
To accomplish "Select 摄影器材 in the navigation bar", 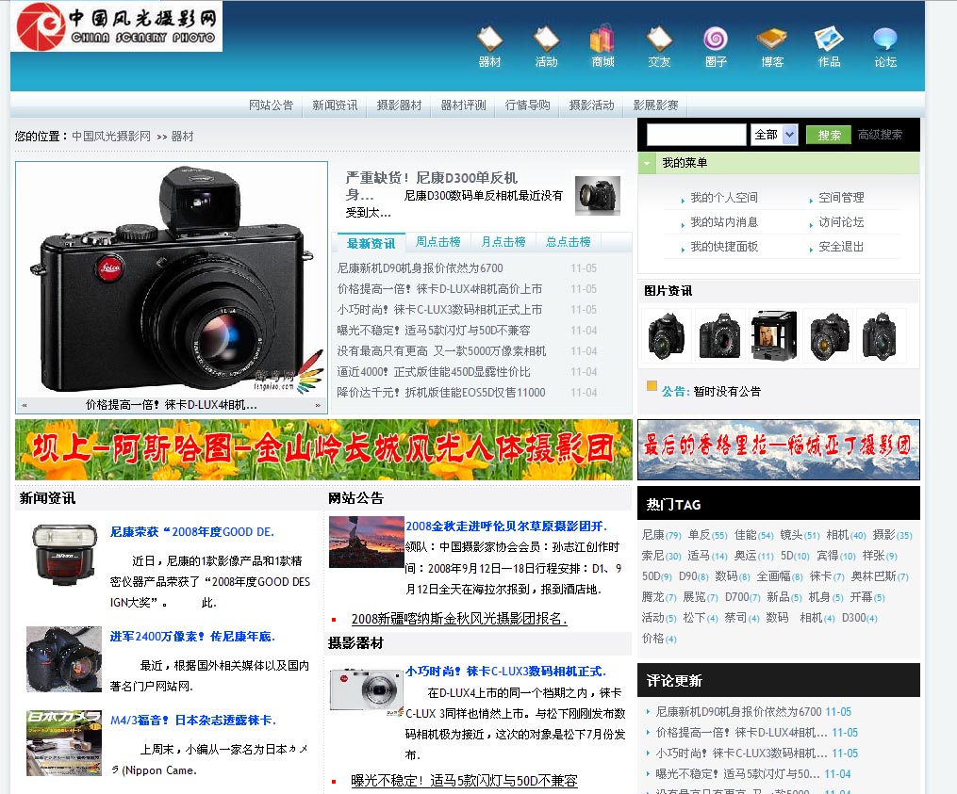I will [x=399, y=105].
